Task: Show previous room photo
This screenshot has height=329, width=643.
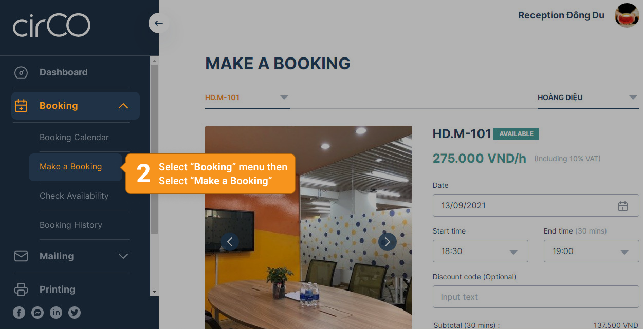Action: click(230, 242)
